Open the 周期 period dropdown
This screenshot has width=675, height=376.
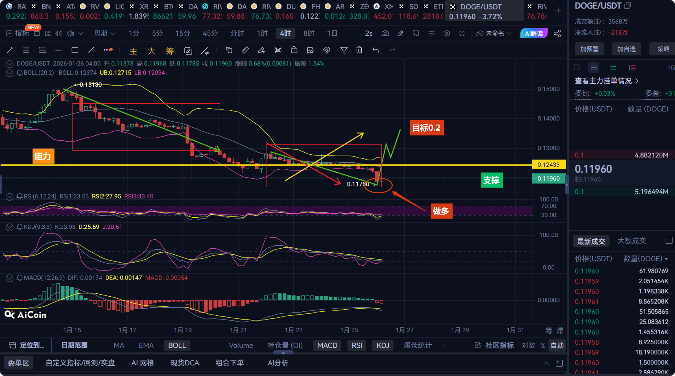tap(105, 33)
